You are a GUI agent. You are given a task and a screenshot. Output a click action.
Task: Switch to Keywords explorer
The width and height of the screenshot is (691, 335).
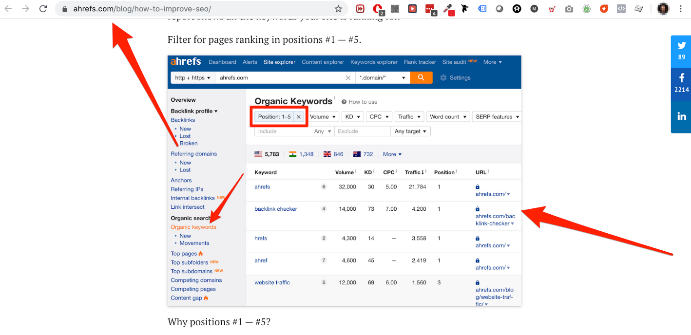coord(374,62)
